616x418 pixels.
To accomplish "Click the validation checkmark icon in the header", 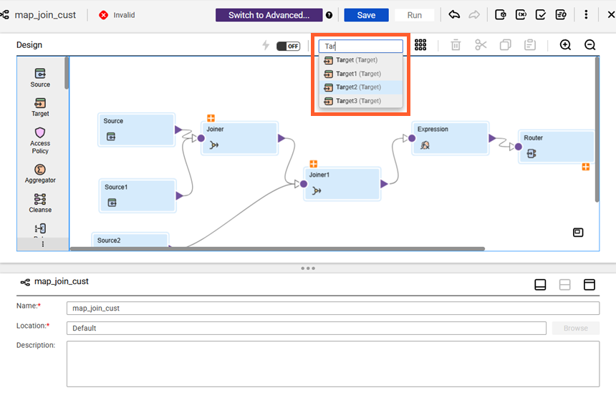I will pos(541,15).
